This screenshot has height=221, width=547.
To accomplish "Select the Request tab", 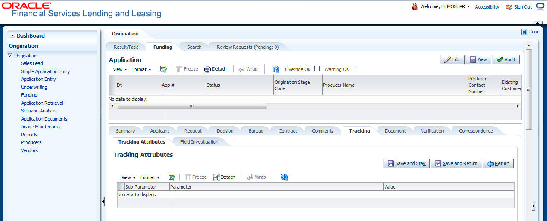I will [x=193, y=131].
